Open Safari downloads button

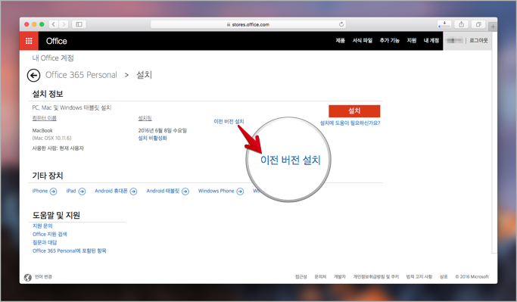pyautogui.click(x=444, y=24)
